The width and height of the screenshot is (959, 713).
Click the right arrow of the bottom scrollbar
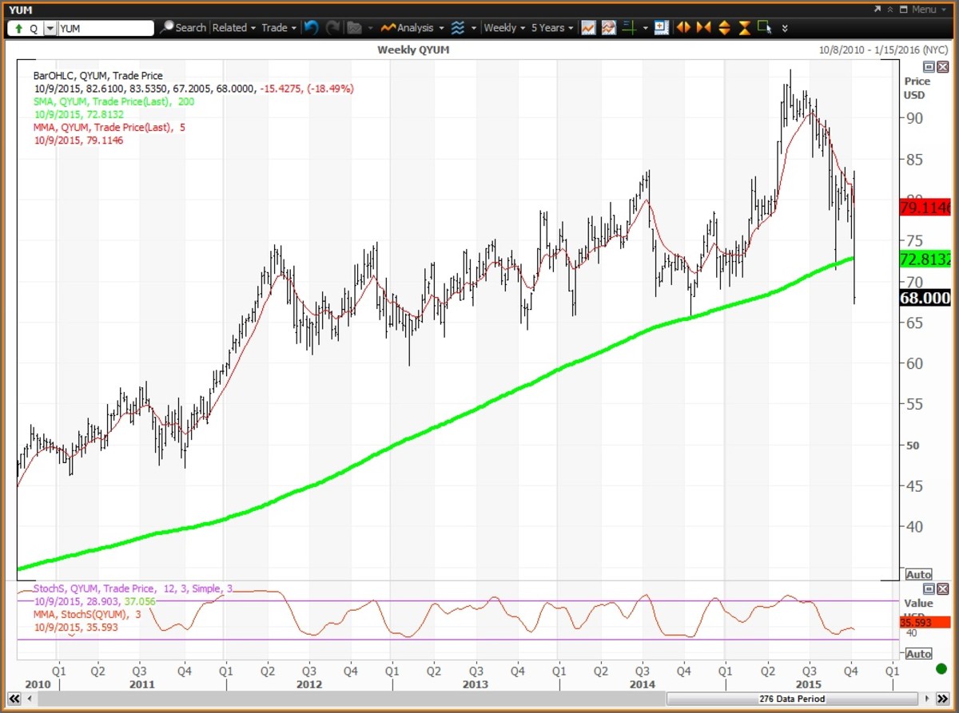coord(927,699)
